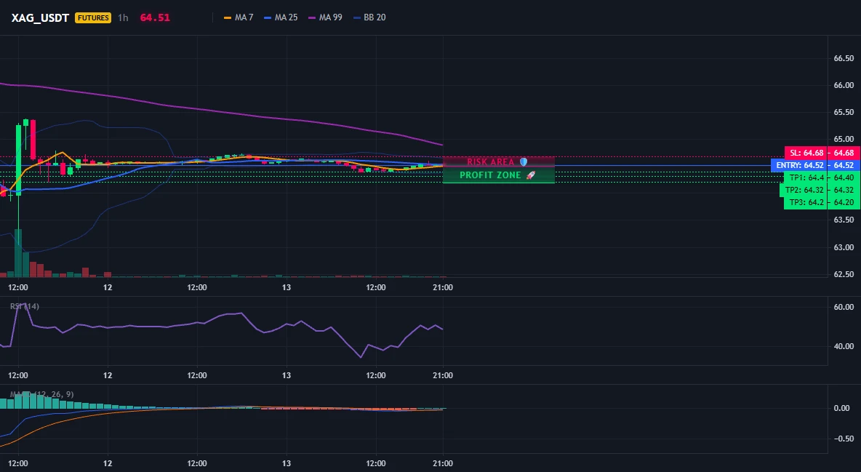This screenshot has height=472, width=861.
Task: Click the rocket icon in PROFIT ZONE
Action: click(x=530, y=175)
